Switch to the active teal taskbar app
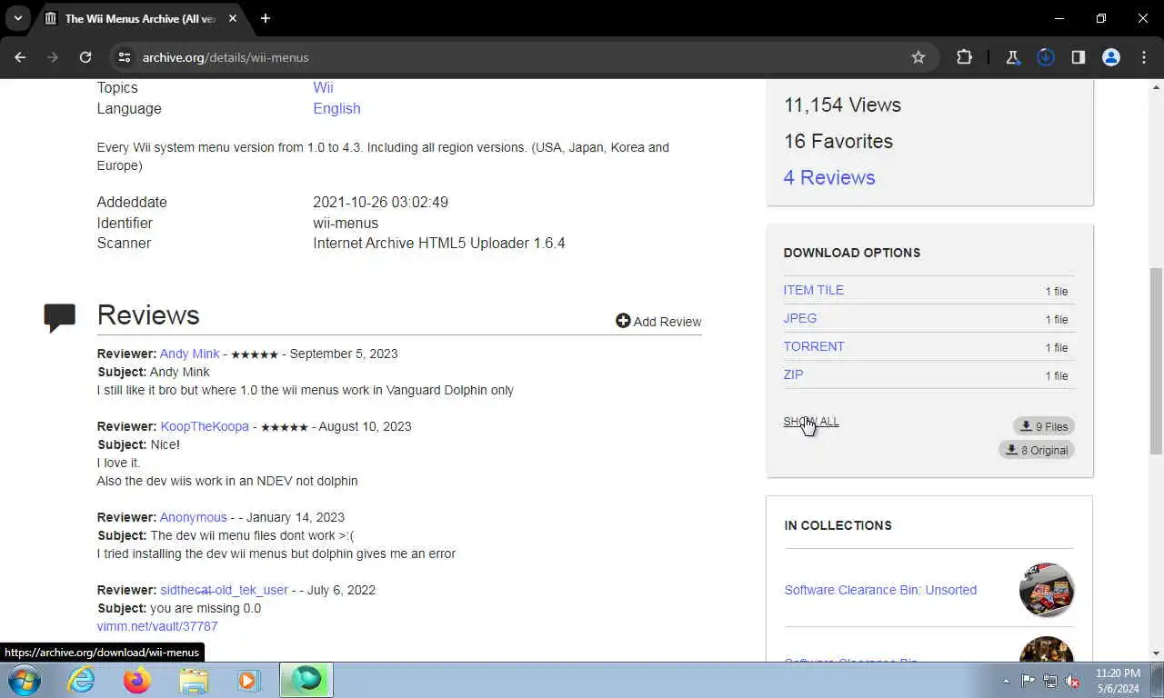 306,680
